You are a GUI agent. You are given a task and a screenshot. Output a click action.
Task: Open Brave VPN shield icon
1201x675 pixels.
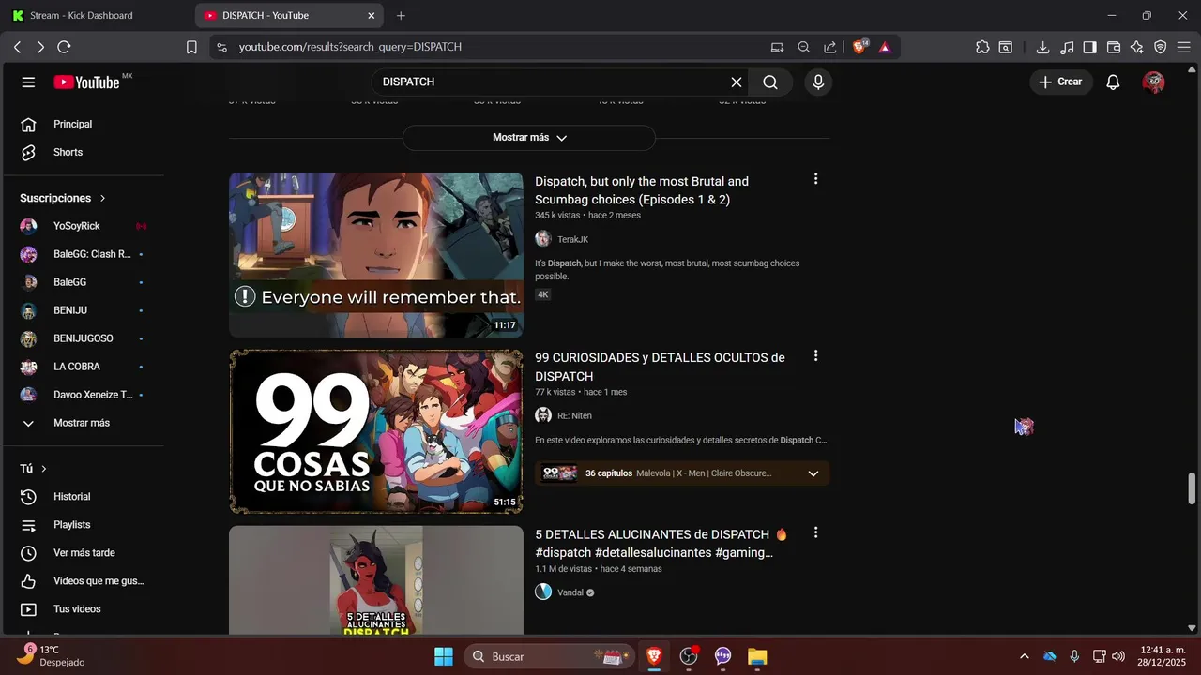(x=1161, y=47)
